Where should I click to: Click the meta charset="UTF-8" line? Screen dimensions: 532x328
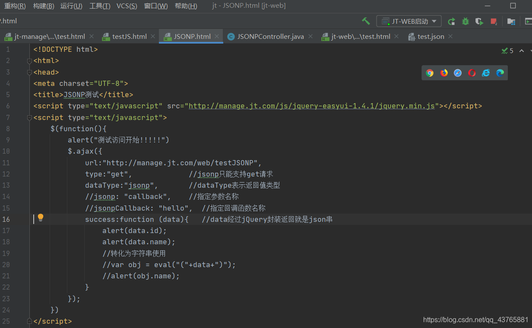point(81,84)
